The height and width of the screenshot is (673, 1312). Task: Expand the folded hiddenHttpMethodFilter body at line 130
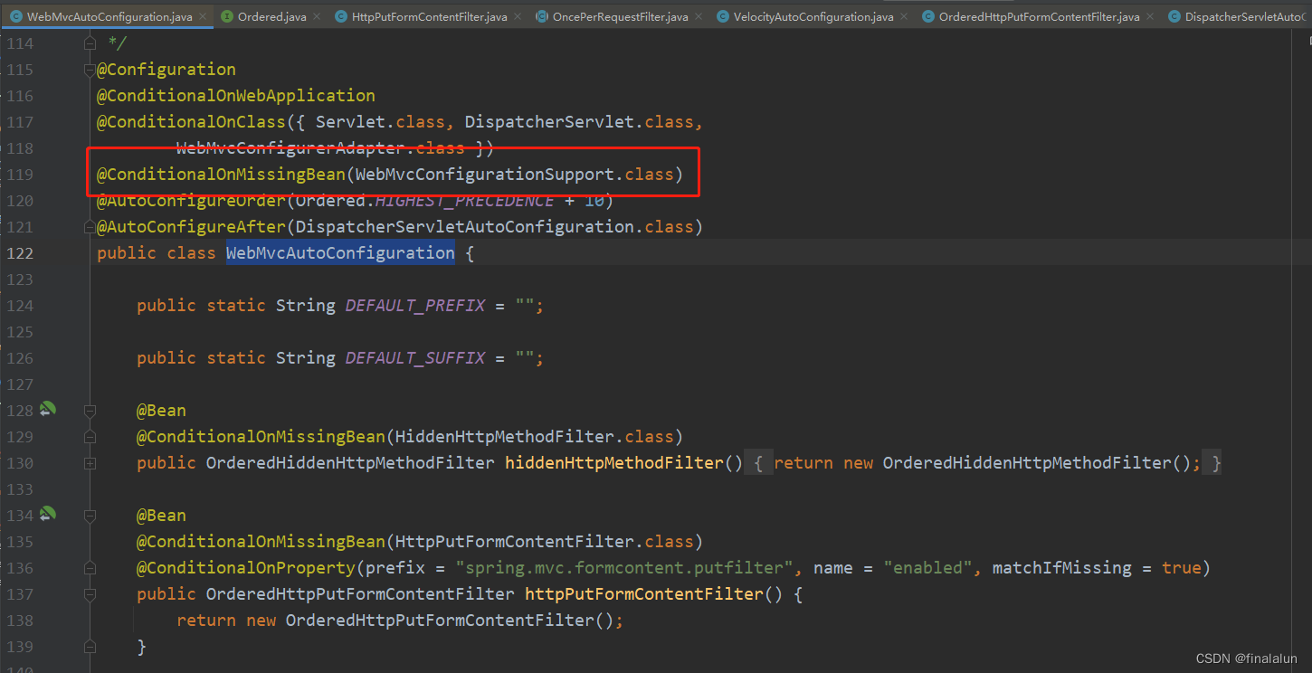click(89, 463)
